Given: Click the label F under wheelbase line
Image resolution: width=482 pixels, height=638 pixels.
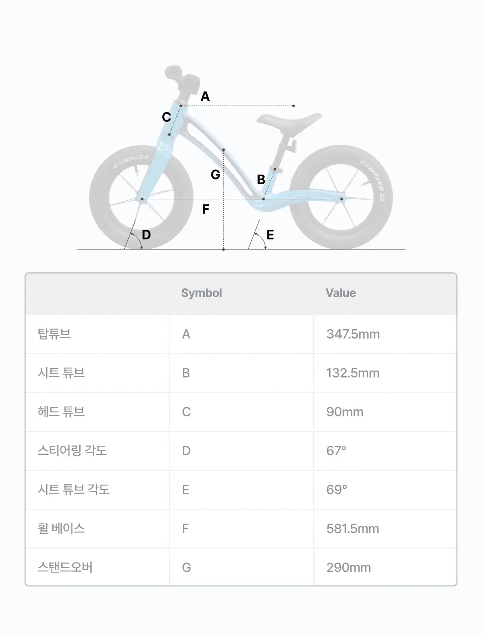Looking at the screenshot, I should coord(206,209).
